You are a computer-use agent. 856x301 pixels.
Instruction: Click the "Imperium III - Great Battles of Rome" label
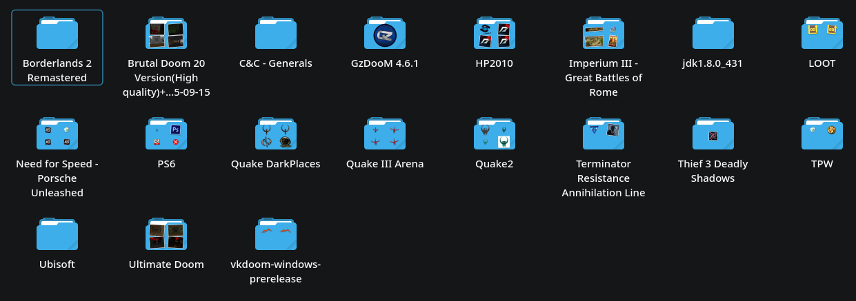[604, 77]
